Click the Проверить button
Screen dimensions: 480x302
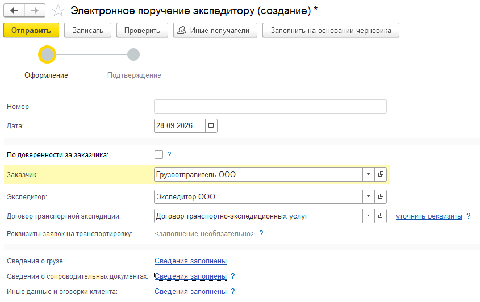(142, 30)
